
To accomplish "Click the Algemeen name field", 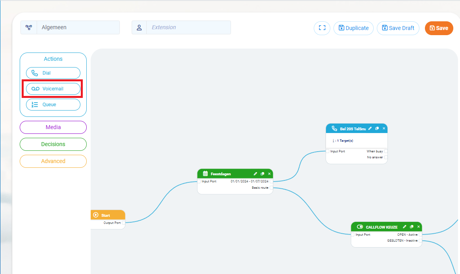I will [x=78, y=28].
